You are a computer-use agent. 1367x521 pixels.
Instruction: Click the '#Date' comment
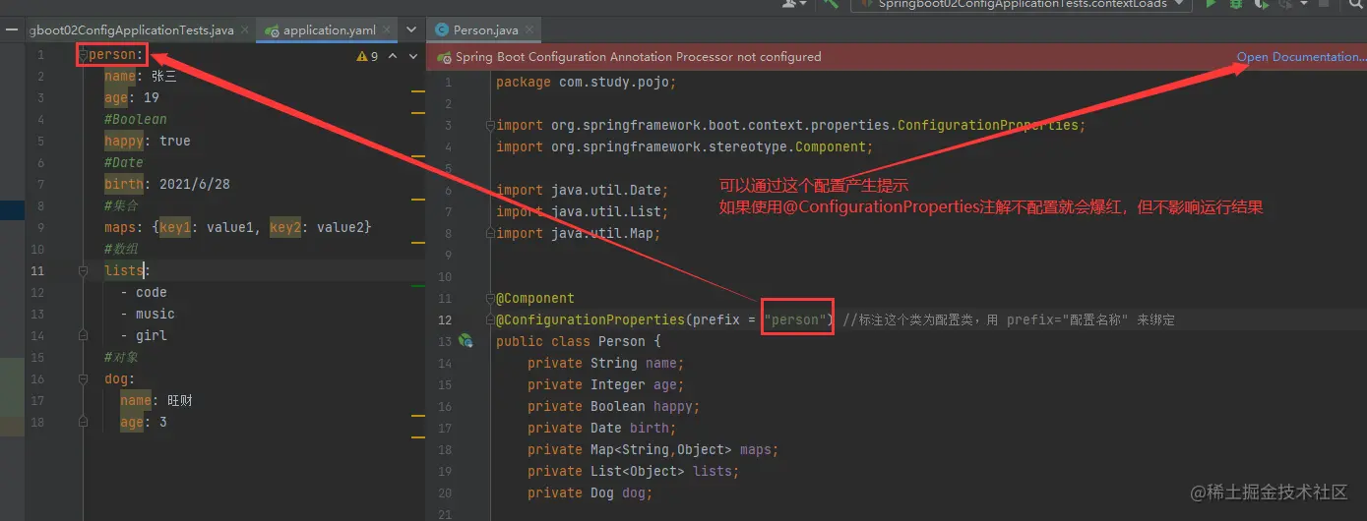click(x=124, y=163)
